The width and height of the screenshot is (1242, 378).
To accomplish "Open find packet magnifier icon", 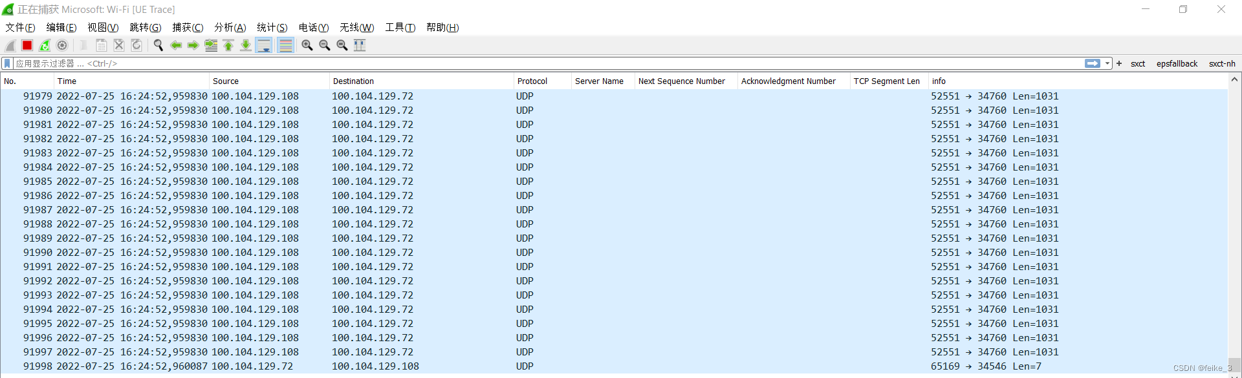I will click(158, 45).
